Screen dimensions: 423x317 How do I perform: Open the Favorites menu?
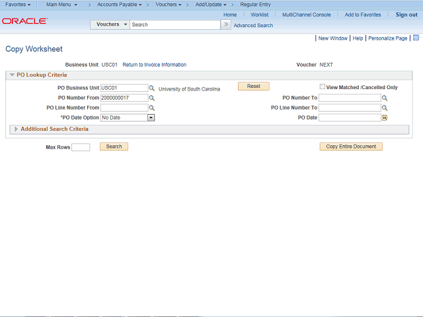(x=18, y=5)
